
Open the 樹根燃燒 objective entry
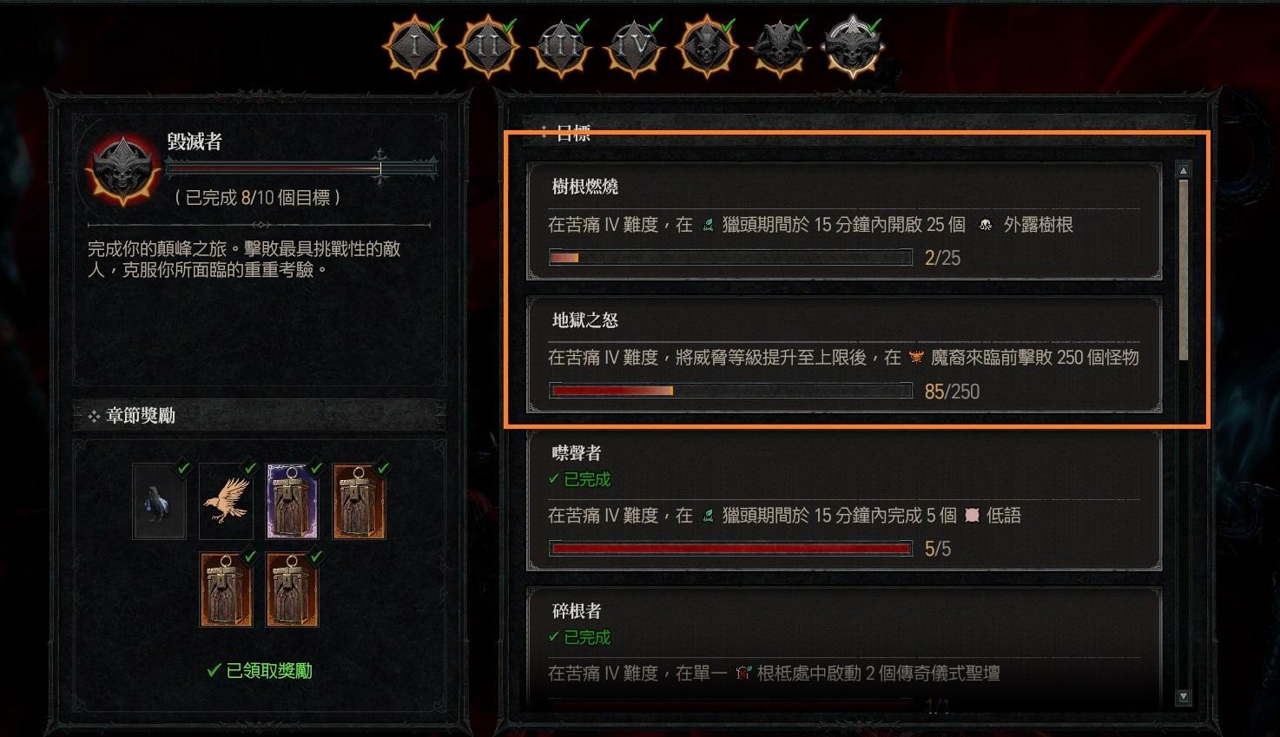[x=844, y=220]
